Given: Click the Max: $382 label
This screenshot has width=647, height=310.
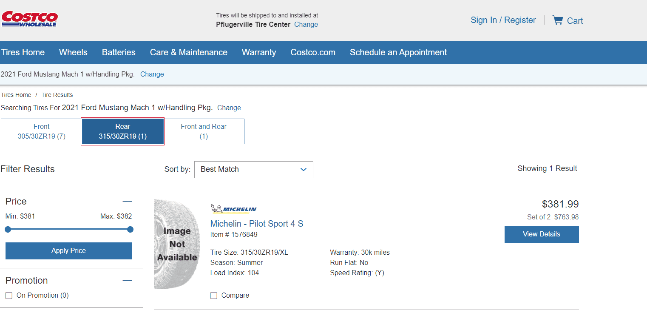Looking at the screenshot, I should click(x=116, y=216).
